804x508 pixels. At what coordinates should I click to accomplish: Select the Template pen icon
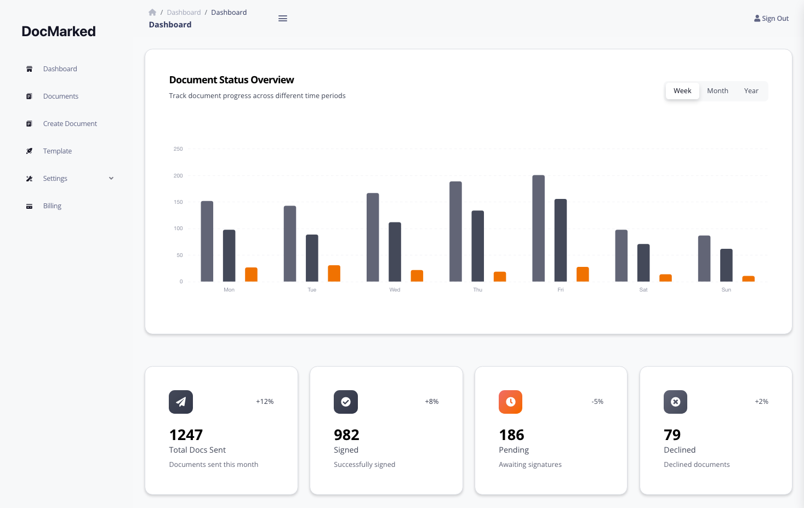(x=29, y=151)
